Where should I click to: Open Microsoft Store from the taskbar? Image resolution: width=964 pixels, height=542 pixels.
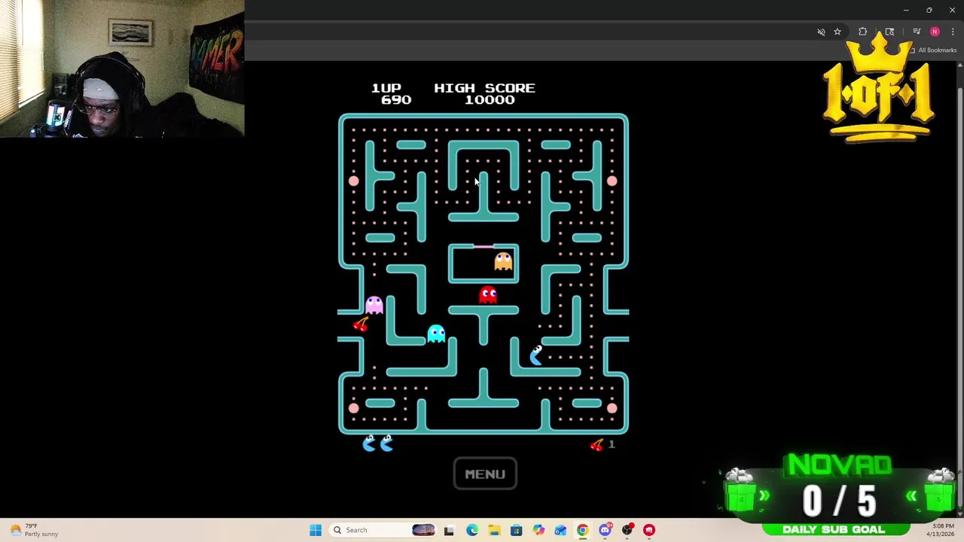[x=516, y=530]
